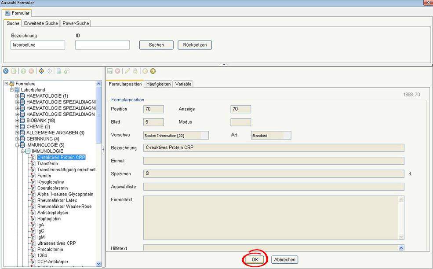This screenshot has width=433, height=269.
Task: Open the Art Standard dropdown
Action: tap(271, 136)
